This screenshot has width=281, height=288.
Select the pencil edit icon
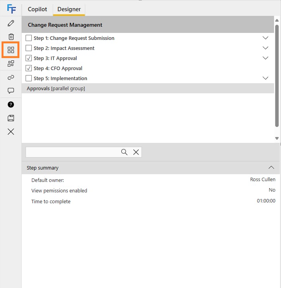(x=11, y=23)
